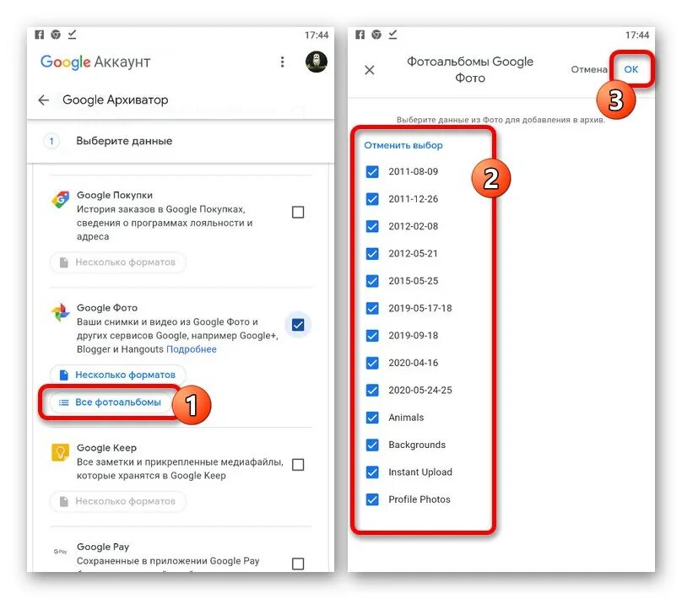Go back using arrow beside Google Архиватор

(44, 100)
